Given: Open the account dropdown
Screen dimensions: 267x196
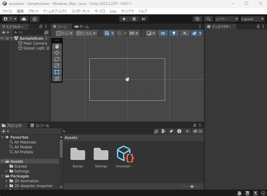Looking at the screenshot, I should click(x=10, y=19).
